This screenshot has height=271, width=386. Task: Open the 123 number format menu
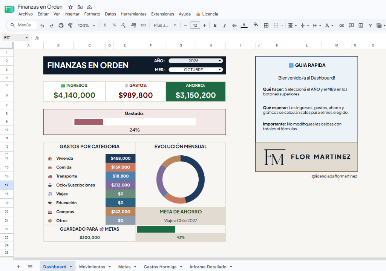(143, 25)
